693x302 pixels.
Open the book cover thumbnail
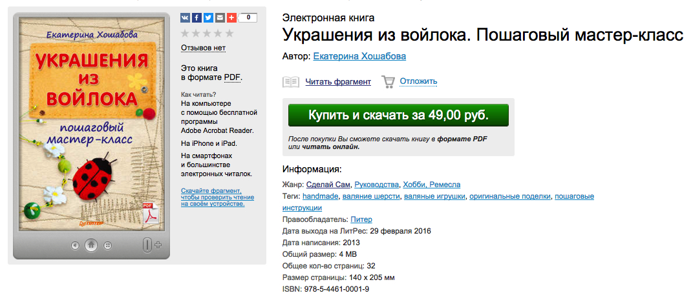(x=91, y=125)
